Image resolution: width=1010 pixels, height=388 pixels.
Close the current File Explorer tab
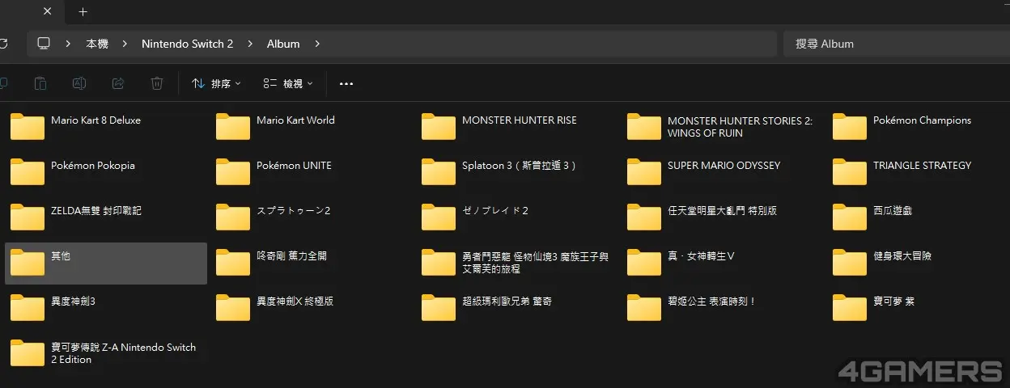(47, 11)
